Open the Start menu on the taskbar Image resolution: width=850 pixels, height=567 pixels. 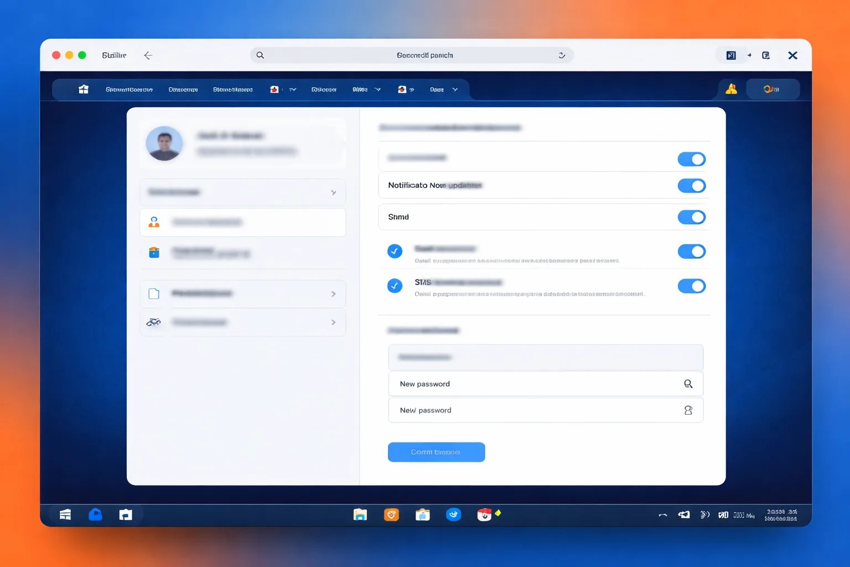(65, 515)
